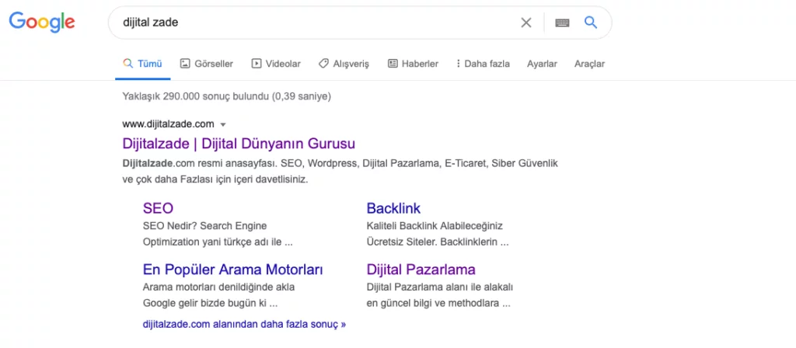
Task: Click the Google logo
Action: [42, 23]
